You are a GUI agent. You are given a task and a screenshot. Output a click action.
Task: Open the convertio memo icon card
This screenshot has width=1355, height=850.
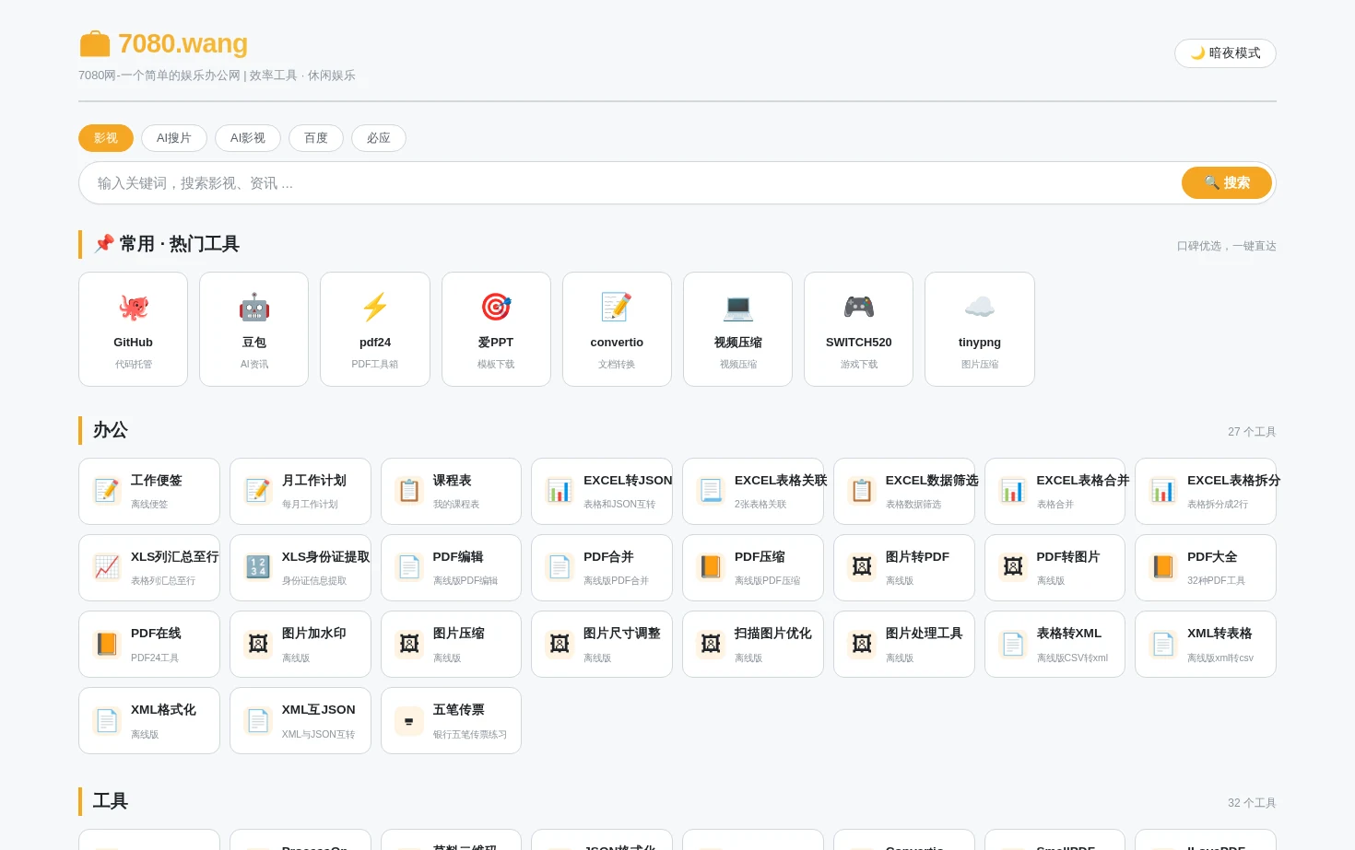pos(617,329)
